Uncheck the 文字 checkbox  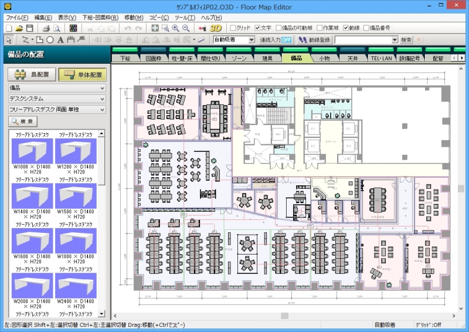coord(258,28)
